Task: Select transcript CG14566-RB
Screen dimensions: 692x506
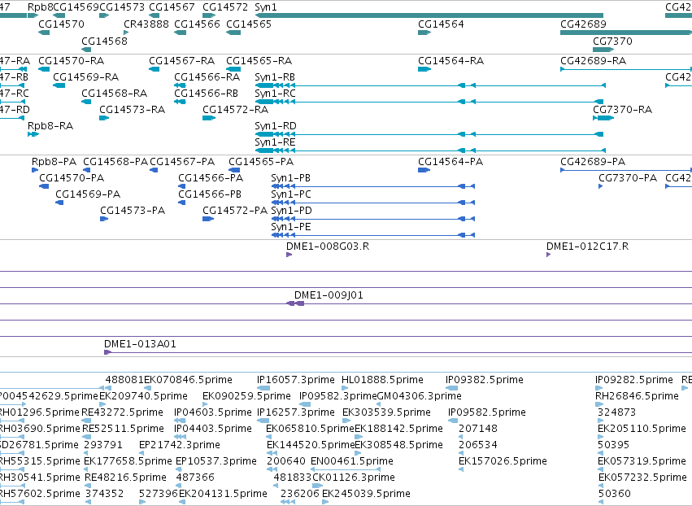Action: (x=180, y=102)
